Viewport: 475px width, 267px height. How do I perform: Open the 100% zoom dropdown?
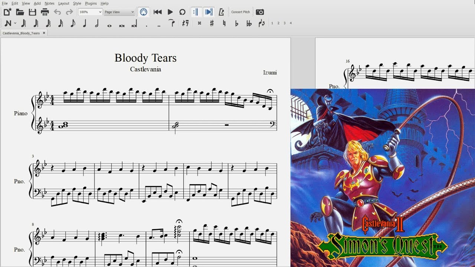90,12
